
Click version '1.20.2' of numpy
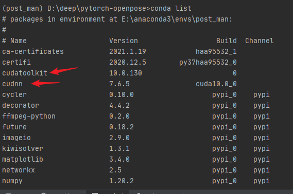click(122, 181)
